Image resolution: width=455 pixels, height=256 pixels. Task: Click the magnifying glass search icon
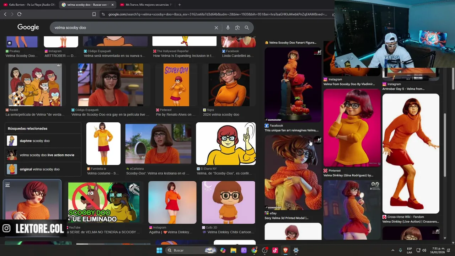(x=247, y=28)
